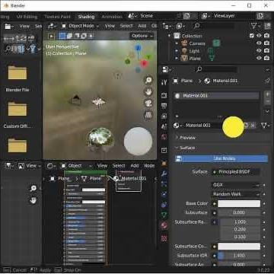The image size is (274, 274).
Task: Open the Add menu in the node editor
Action: pyautogui.click(x=135, y=166)
